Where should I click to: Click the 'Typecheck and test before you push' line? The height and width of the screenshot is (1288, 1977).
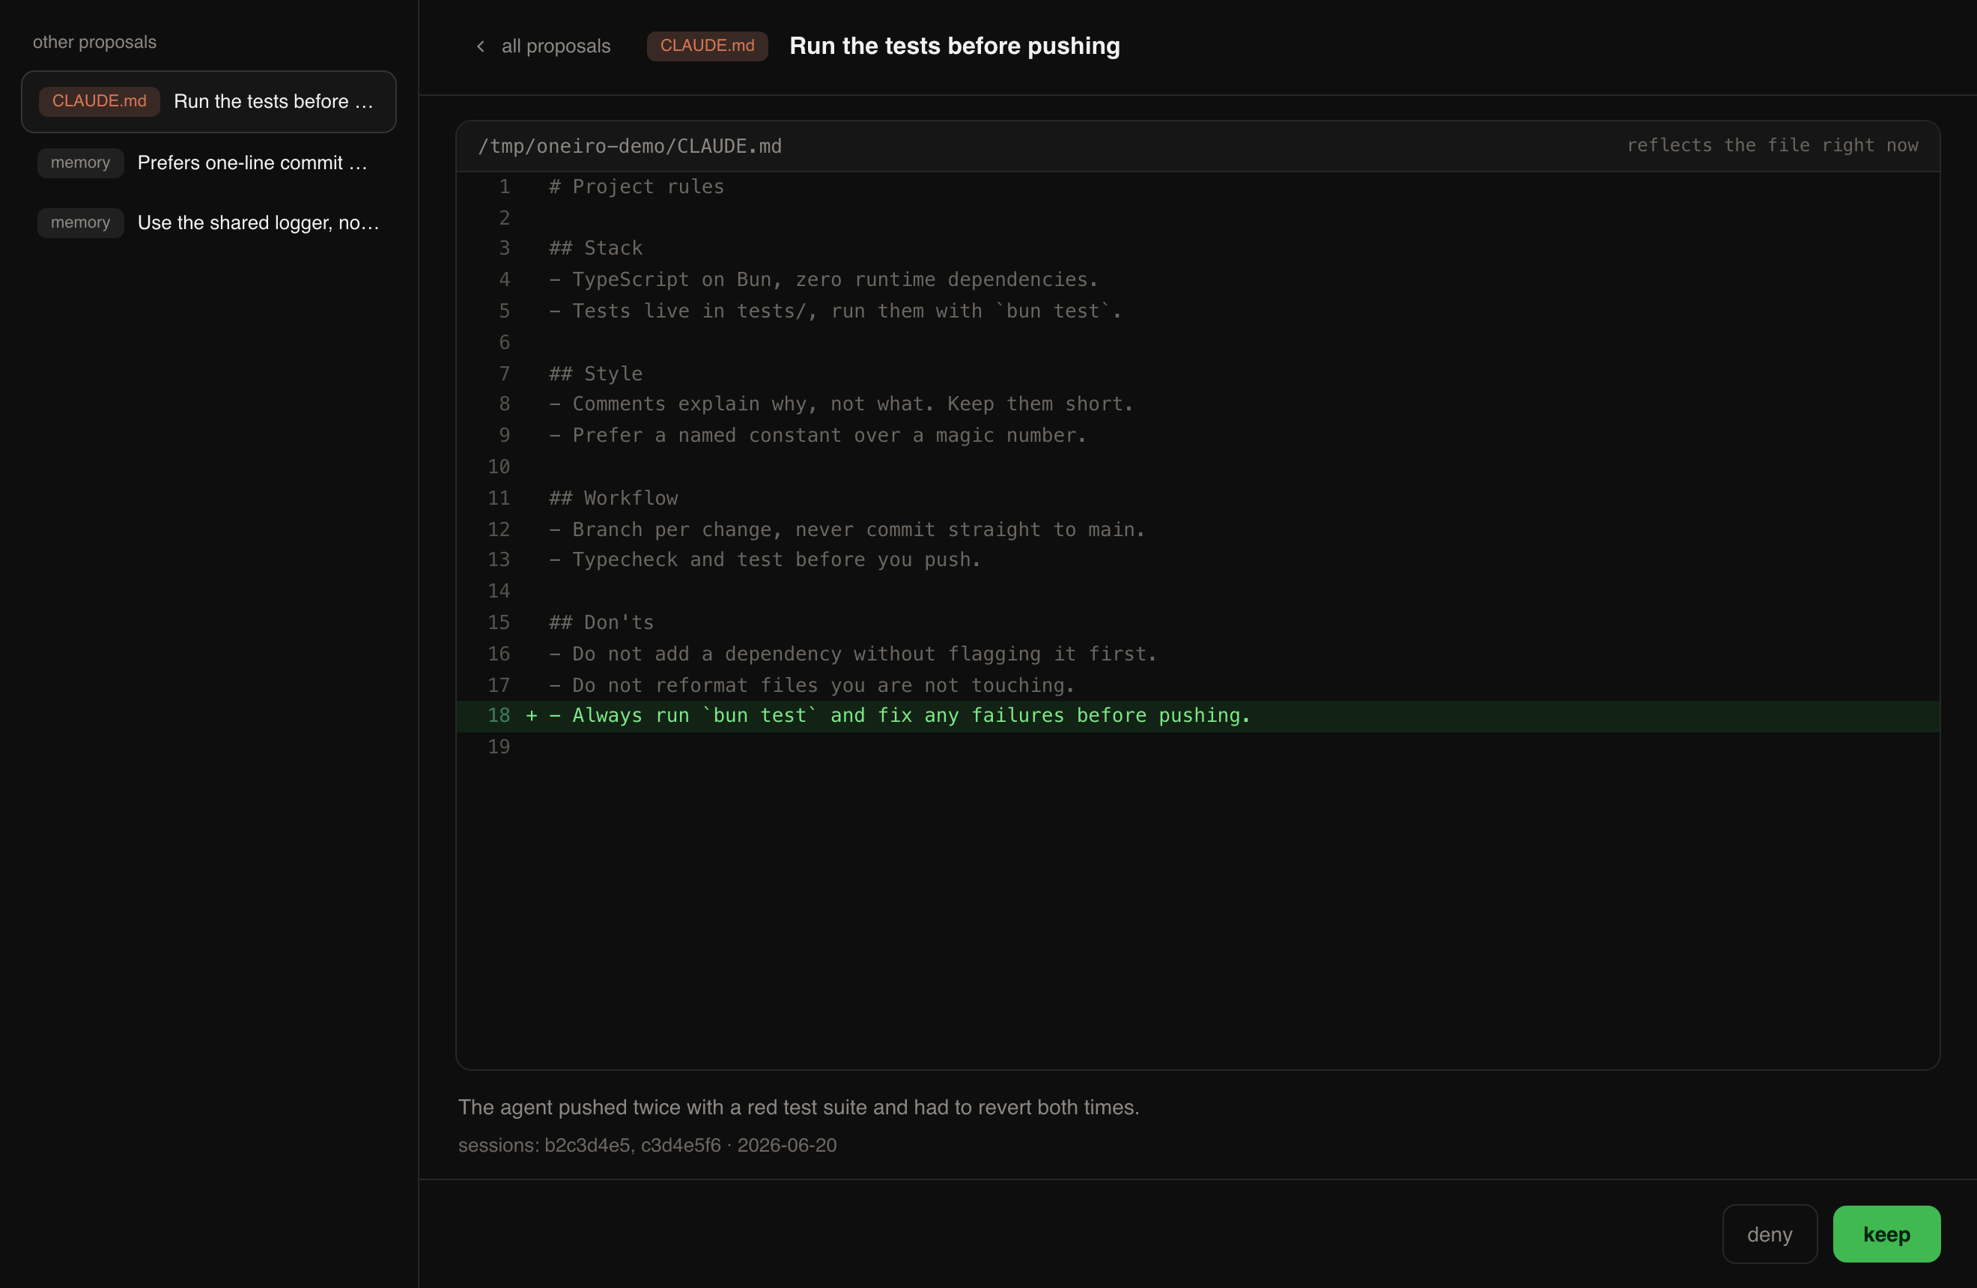tap(765, 561)
